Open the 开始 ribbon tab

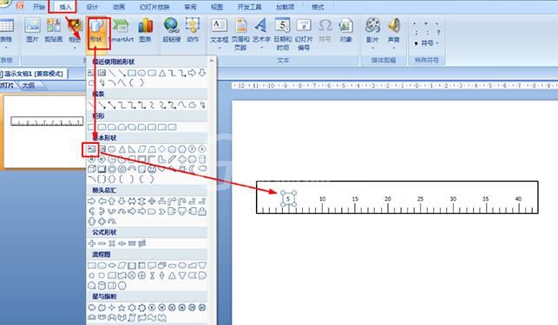[x=38, y=6]
